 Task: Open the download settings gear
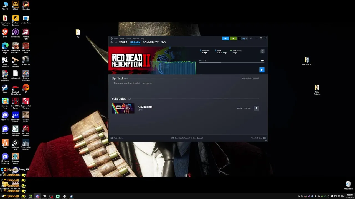tap(262, 51)
